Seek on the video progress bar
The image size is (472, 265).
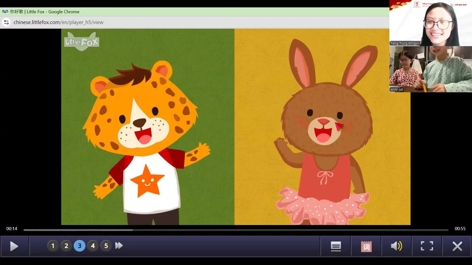[236, 230]
